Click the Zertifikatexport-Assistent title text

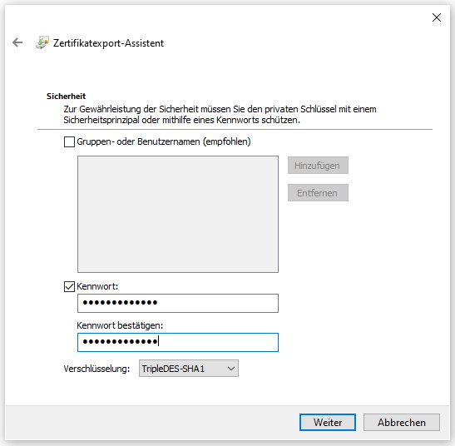point(108,43)
